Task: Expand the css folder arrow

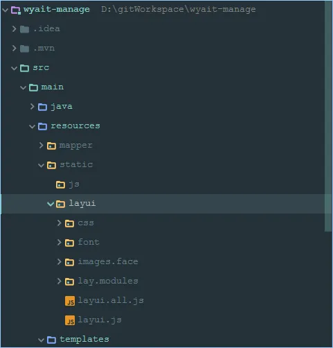Action: tap(60, 223)
